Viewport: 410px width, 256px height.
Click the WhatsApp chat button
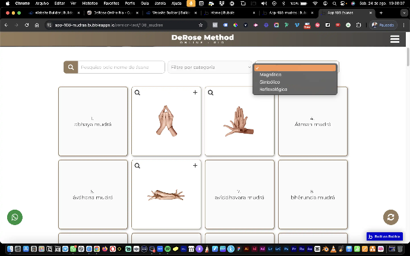click(15, 217)
